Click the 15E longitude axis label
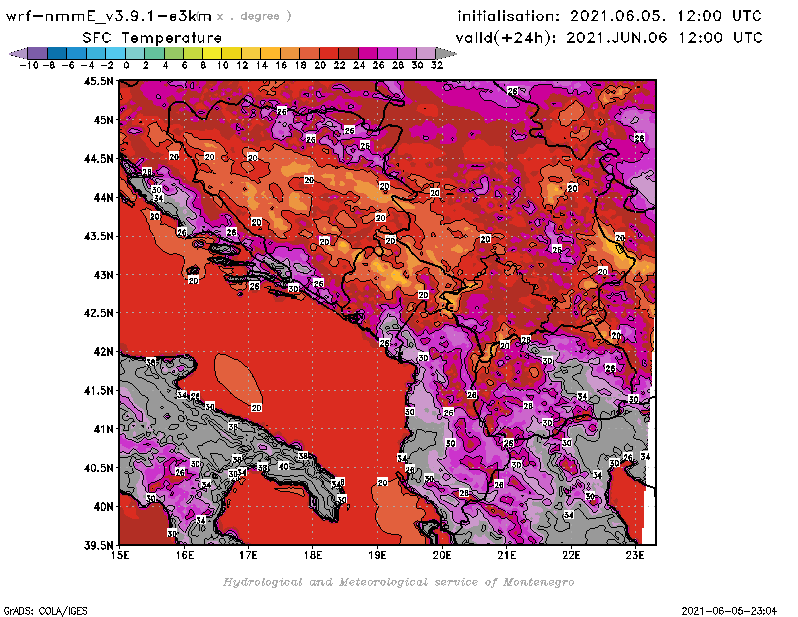The image size is (798, 617). [120, 555]
